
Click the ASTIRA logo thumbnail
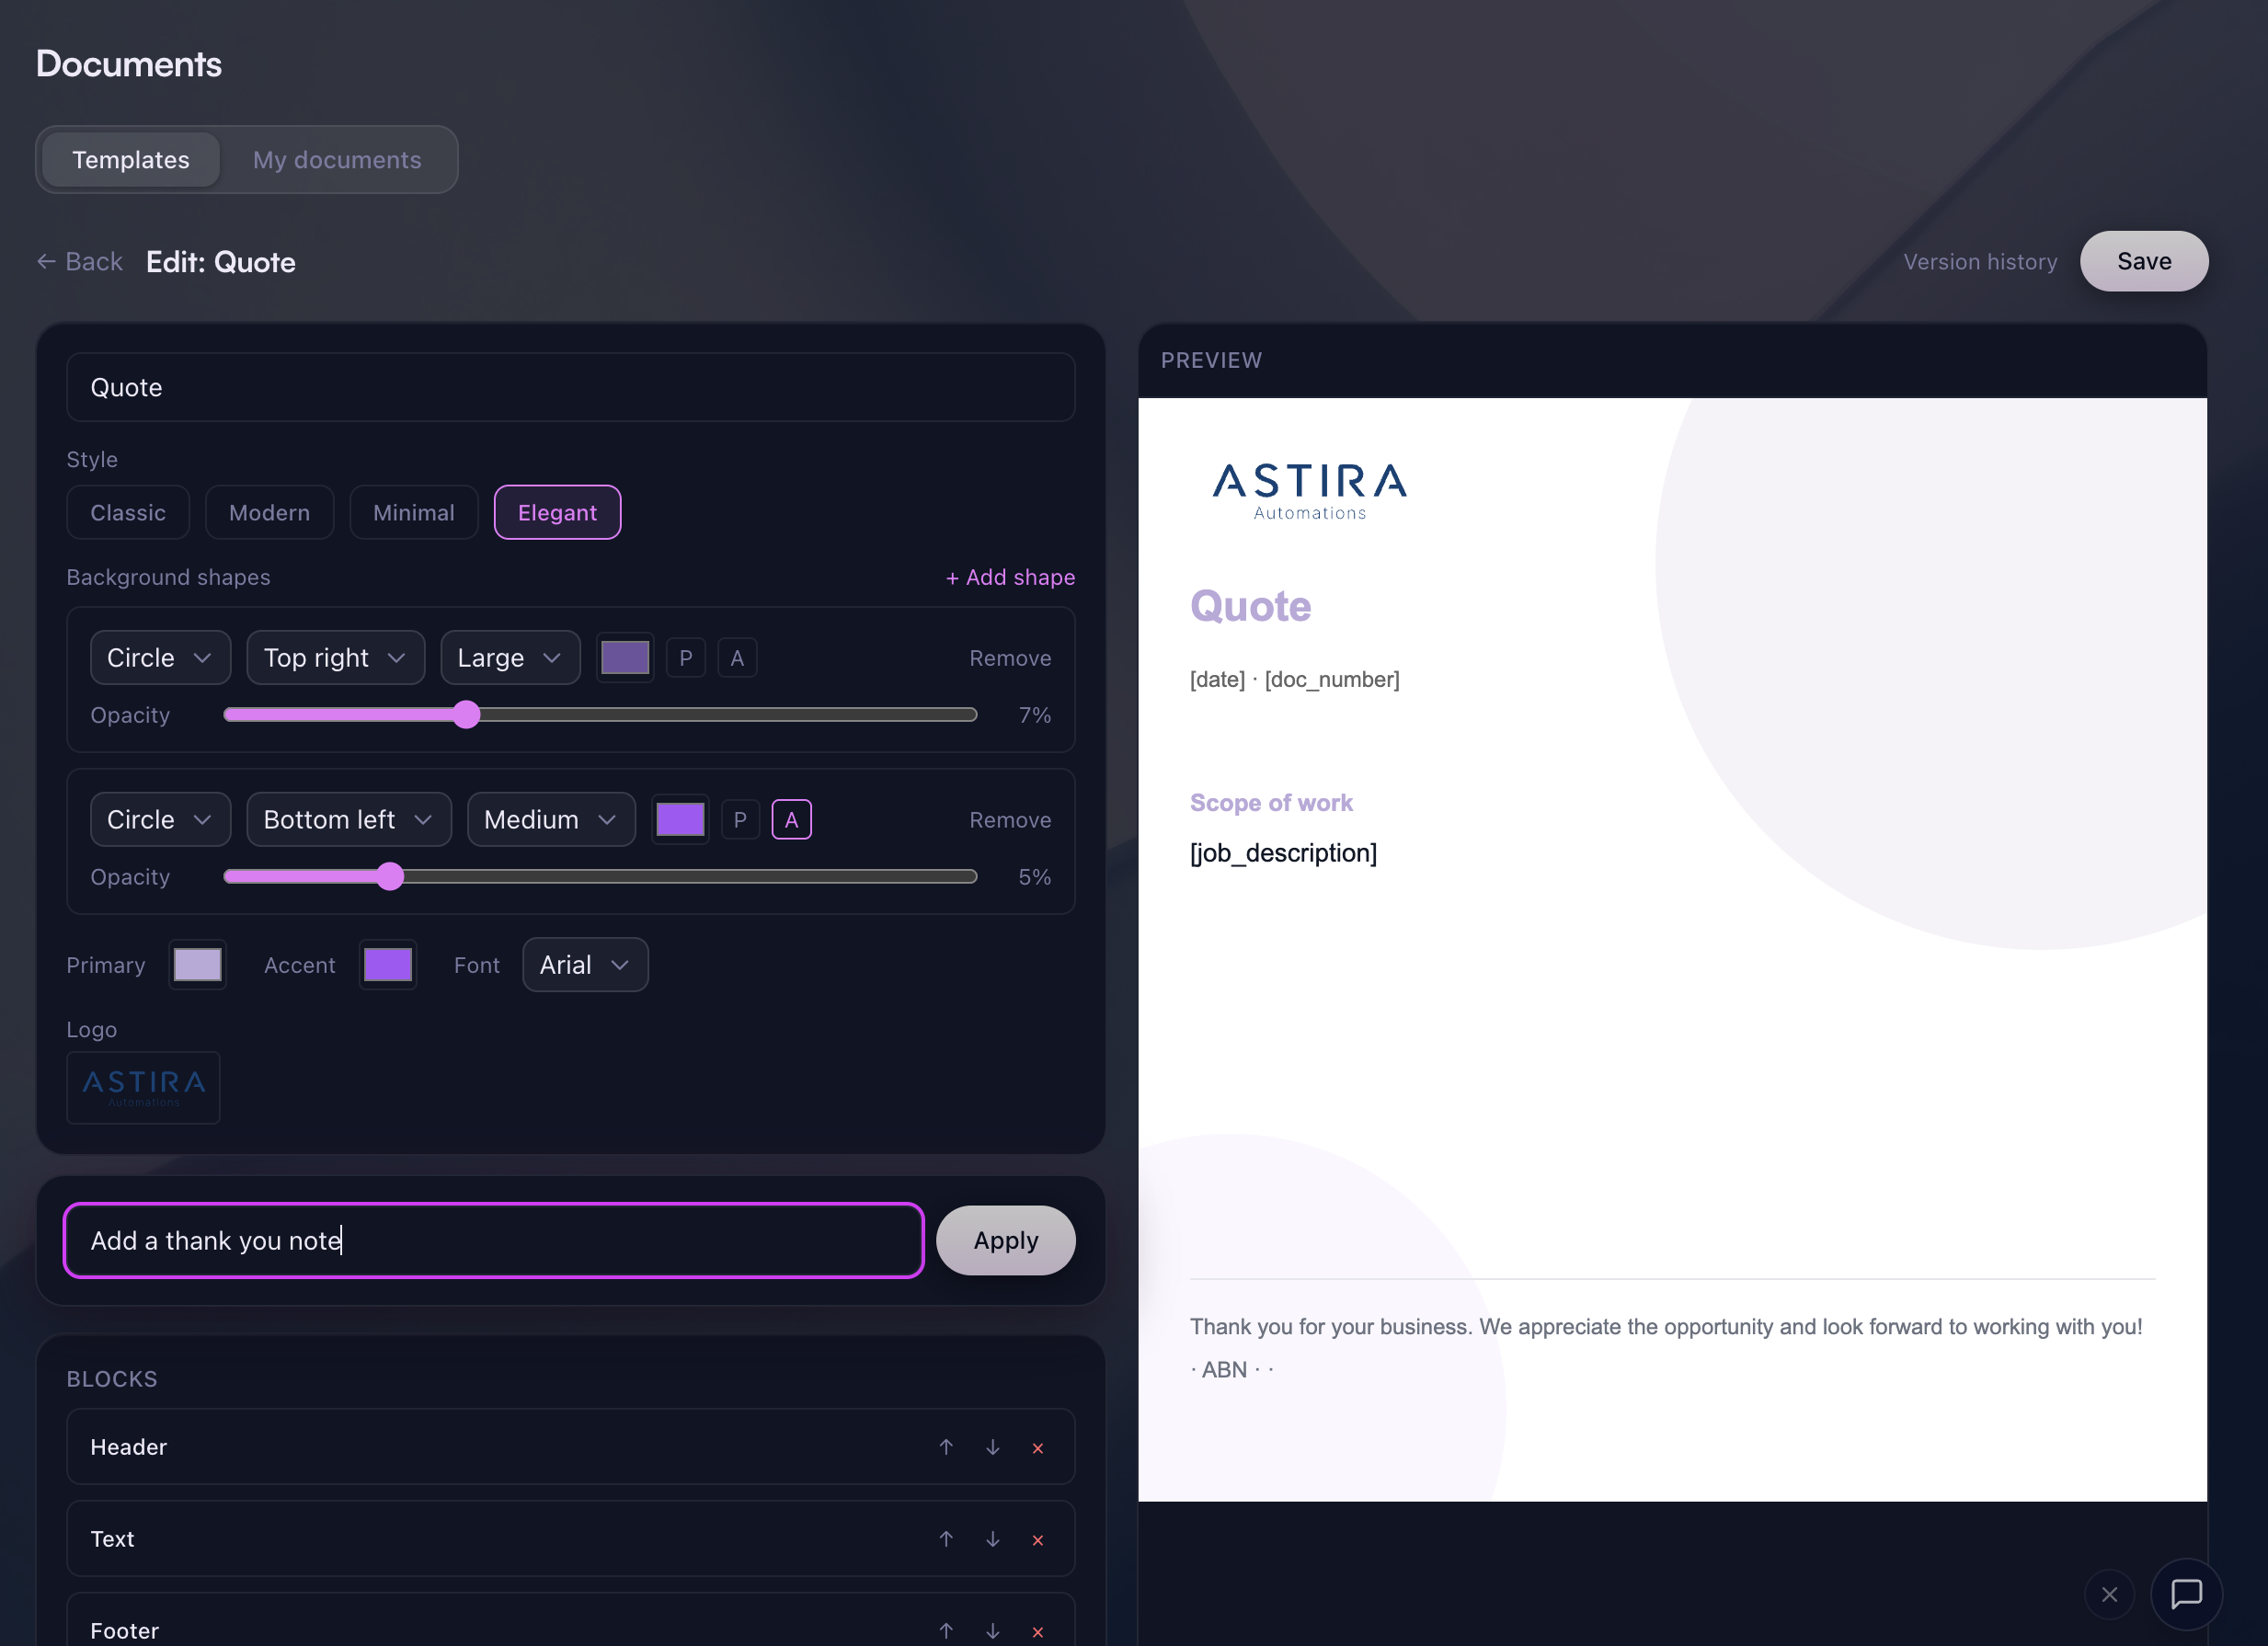click(x=143, y=1088)
